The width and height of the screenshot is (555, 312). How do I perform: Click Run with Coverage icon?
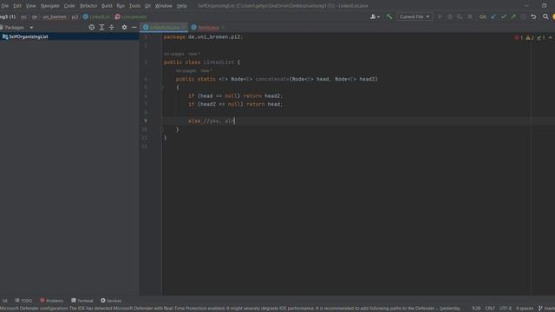(x=460, y=16)
